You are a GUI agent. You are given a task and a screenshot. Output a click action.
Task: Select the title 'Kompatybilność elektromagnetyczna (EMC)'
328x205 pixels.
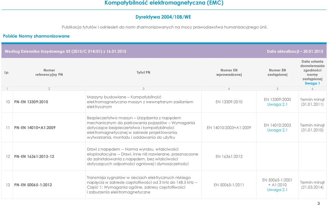pyautogui.click(x=164, y=3)
